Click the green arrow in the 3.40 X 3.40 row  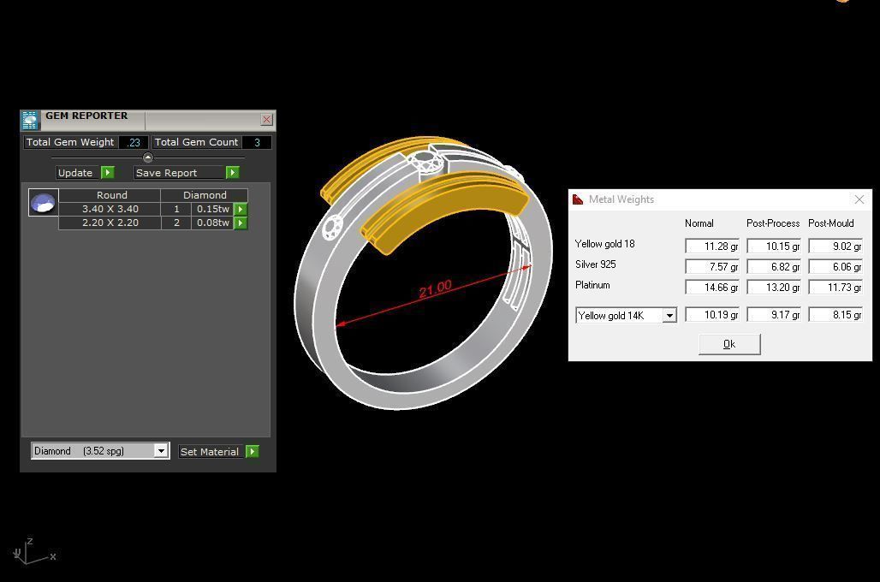coord(241,210)
